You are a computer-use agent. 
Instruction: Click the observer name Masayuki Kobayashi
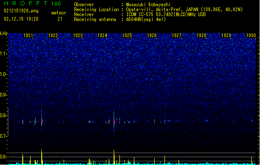pyautogui.click(x=148, y=5)
